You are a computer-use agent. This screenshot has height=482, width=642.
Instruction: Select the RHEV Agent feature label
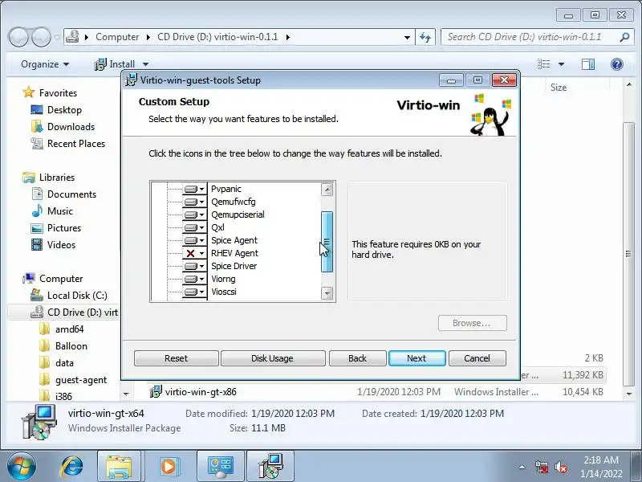coord(234,253)
